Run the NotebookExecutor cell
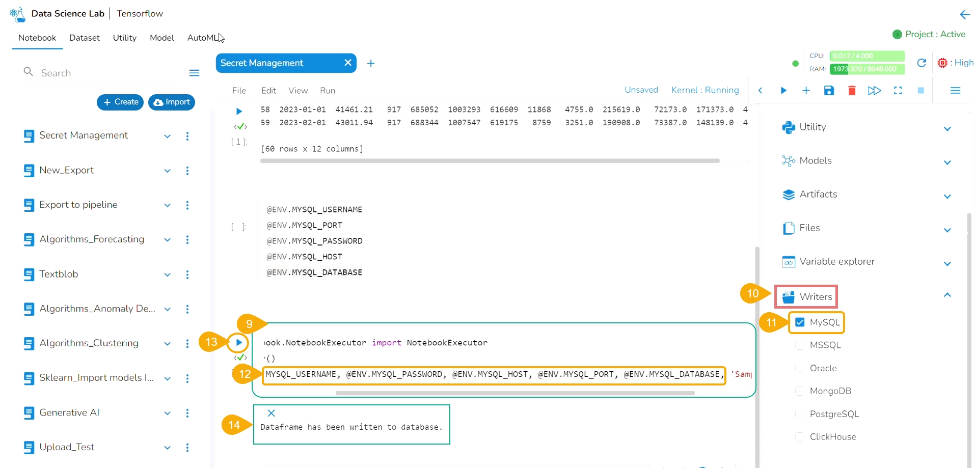Viewport: 975px width, 468px height. (238, 342)
